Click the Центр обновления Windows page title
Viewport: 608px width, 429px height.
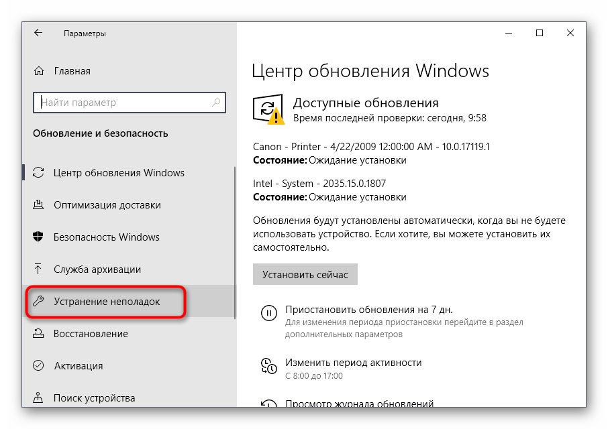pos(370,71)
